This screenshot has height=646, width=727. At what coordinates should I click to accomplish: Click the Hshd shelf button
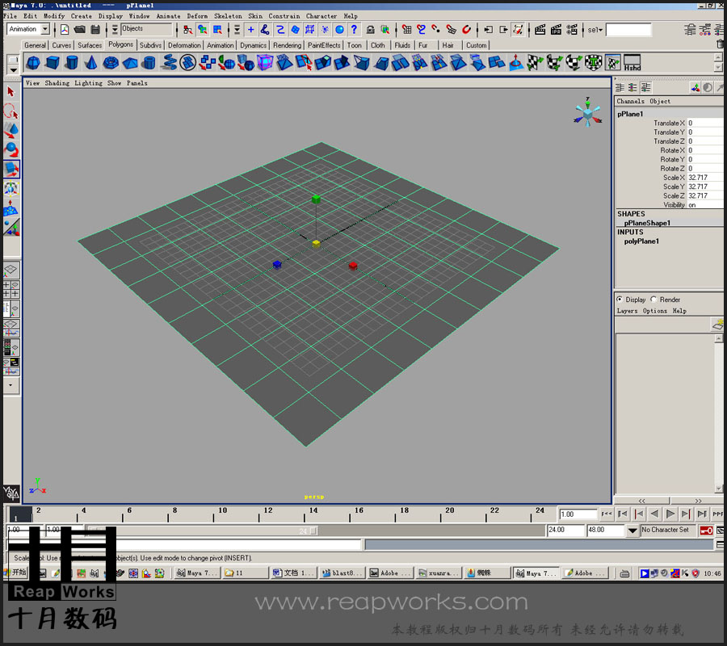point(632,62)
